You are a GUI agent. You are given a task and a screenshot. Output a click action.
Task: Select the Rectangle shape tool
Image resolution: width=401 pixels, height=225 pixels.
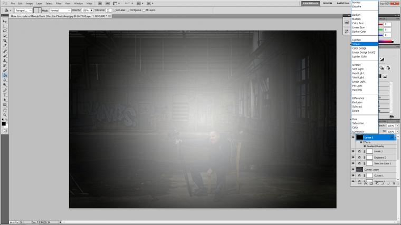[x=5, y=105]
